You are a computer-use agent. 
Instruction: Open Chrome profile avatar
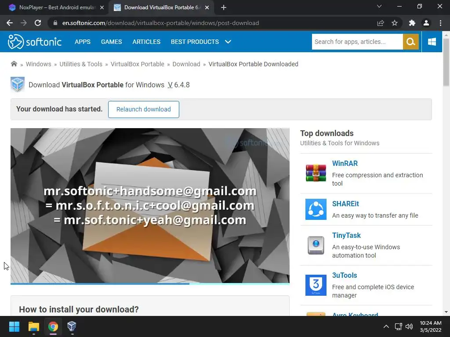coord(426,23)
